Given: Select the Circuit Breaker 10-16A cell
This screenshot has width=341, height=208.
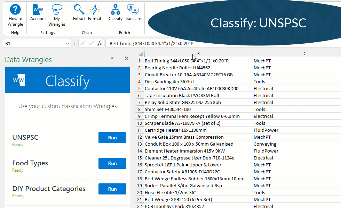Looking at the screenshot, I should click(198, 75).
